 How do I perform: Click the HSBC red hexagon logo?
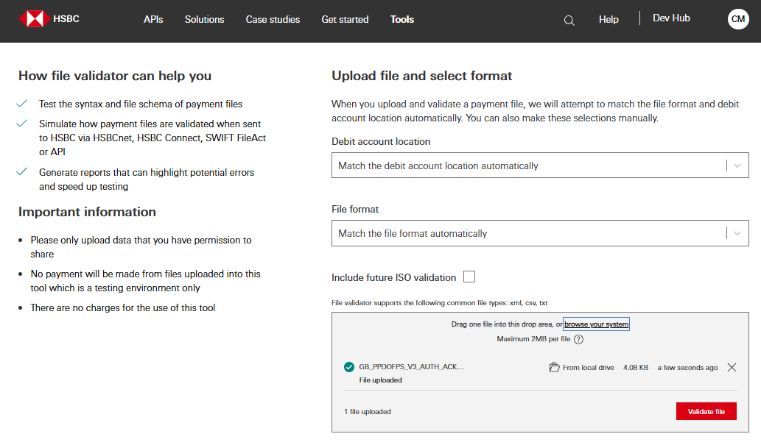32,18
